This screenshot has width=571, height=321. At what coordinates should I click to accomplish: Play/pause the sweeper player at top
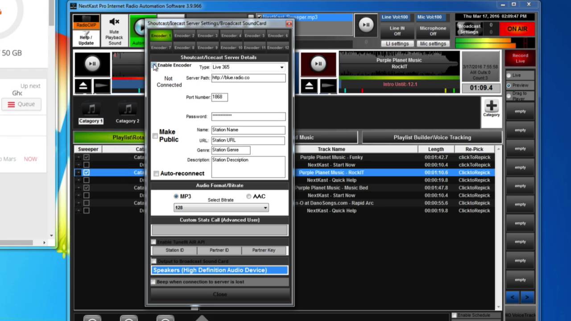pos(365,25)
